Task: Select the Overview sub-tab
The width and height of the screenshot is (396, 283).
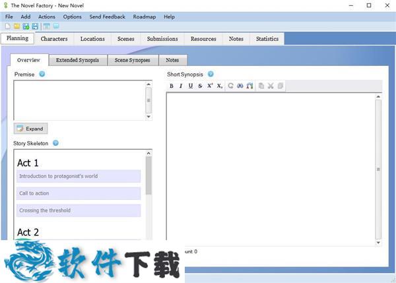Action: 29,60
